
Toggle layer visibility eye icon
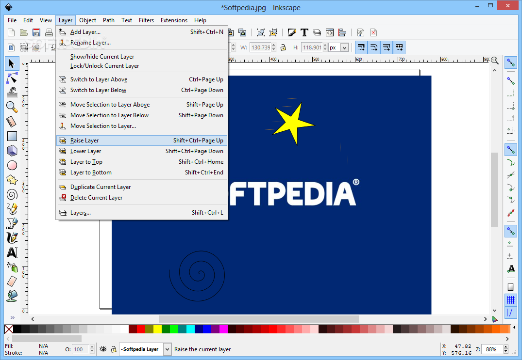tap(103, 349)
